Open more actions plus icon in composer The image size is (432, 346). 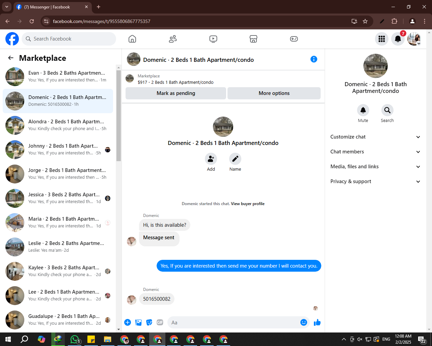click(x=128, y=322)
